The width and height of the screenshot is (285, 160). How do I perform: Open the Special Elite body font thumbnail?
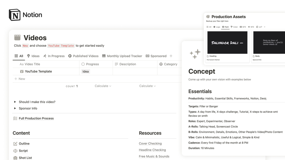pos(269,43)
